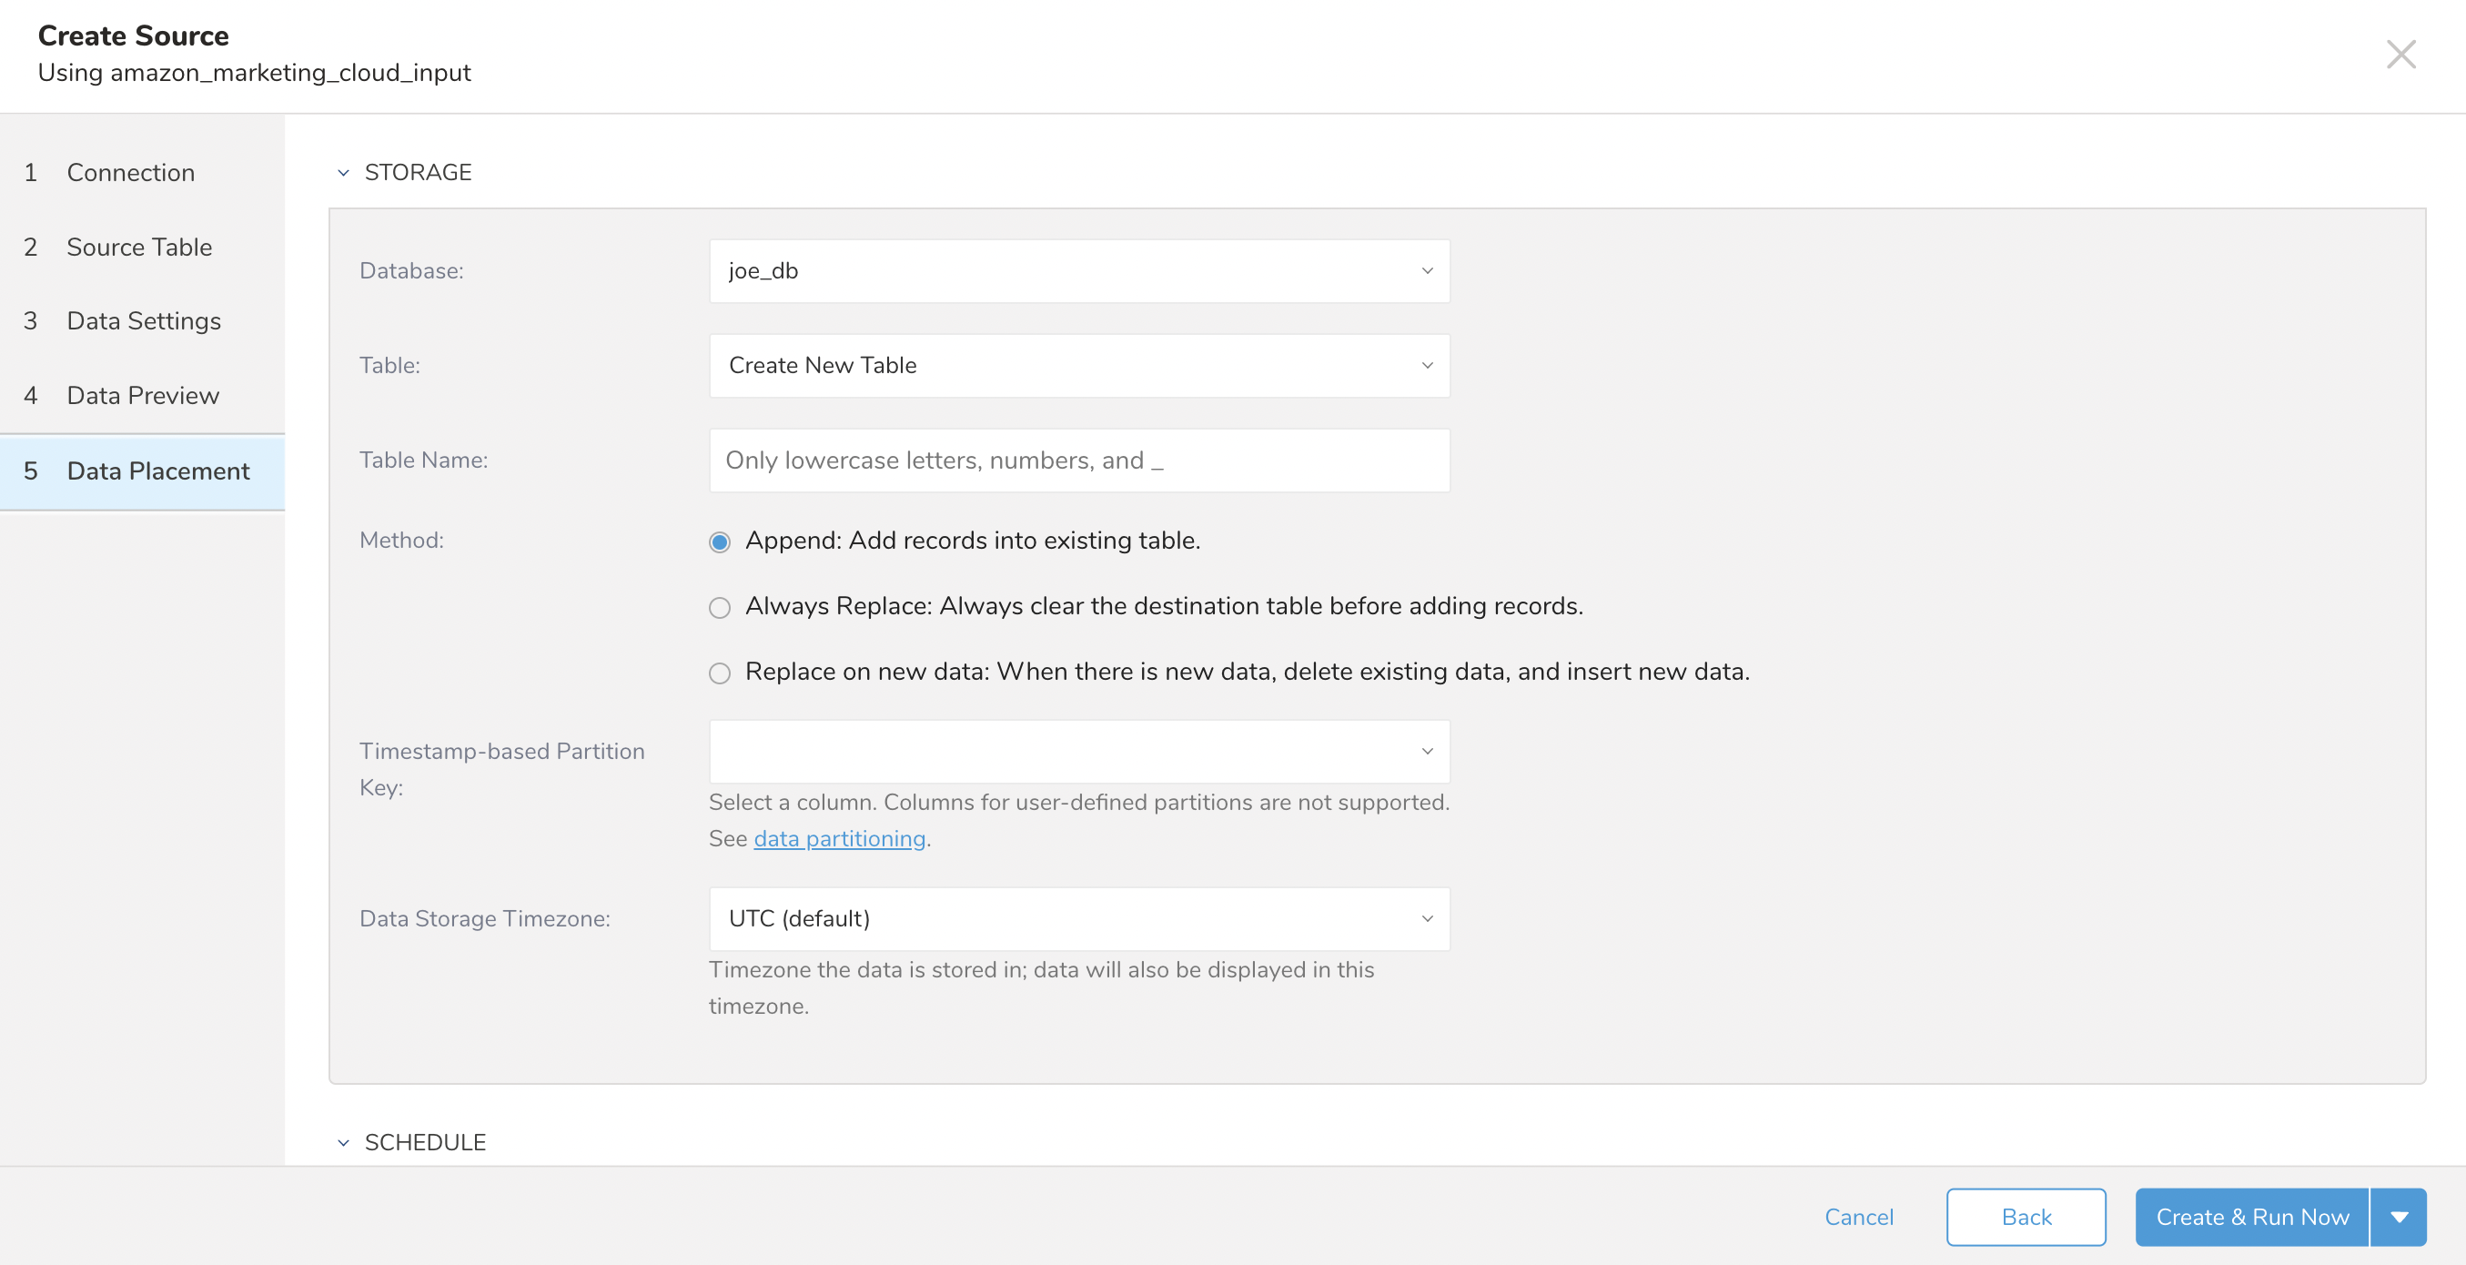Select Replace on new data radio button
Viewport: 2466px width, 1265px height.
(x=720, y=673)
